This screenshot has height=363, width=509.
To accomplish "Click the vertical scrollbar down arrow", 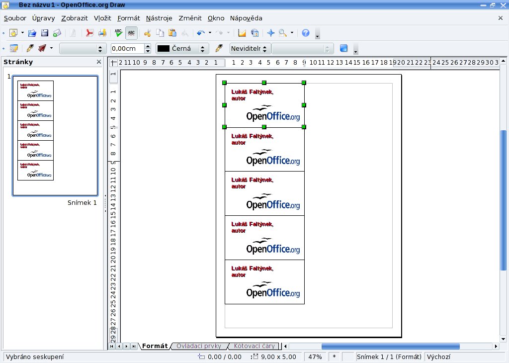I will tap(503, 339).
